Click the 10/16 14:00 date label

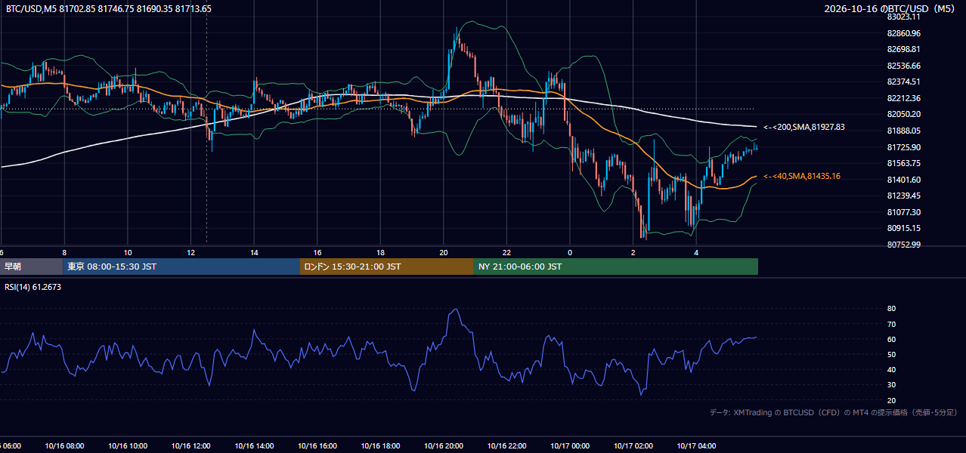(x=254, y=446)
